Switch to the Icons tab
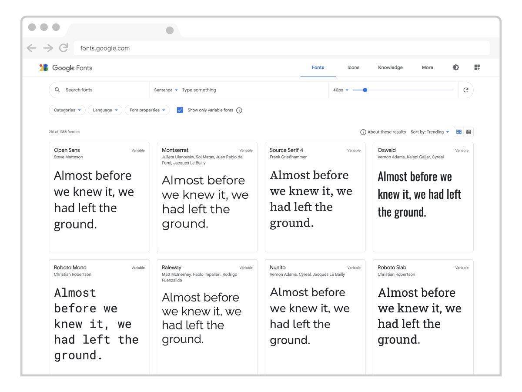The width and height of the screenshot is (522, 392). click(x=353, y=67)
